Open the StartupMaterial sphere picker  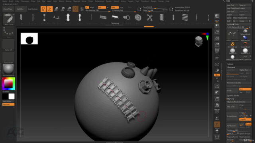8,70
